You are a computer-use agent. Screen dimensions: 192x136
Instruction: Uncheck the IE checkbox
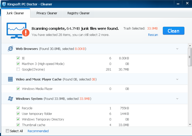18,58
